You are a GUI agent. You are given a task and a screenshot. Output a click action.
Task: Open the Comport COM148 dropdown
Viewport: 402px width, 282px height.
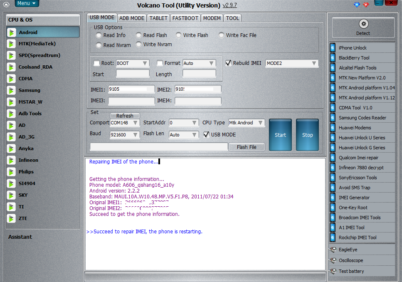(x=125, y=123)
